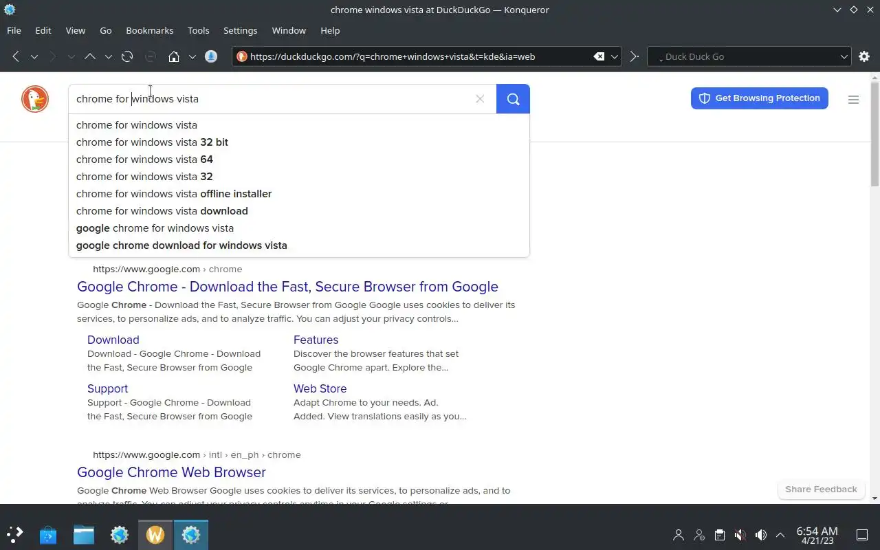Image resolution: width=880 pixels, height=550 pixels.
Task: Open the Support sublink
Action: point(107,388)
